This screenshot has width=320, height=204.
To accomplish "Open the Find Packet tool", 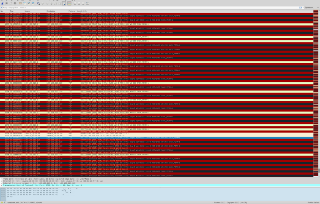I will (38, 3).
